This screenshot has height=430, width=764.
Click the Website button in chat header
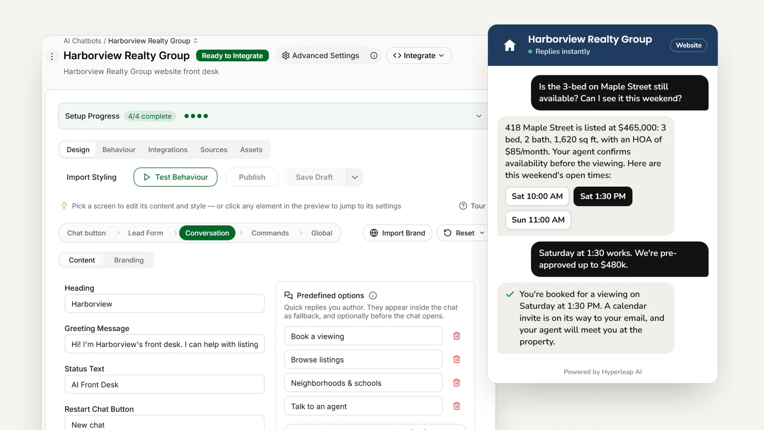[689, 45]
